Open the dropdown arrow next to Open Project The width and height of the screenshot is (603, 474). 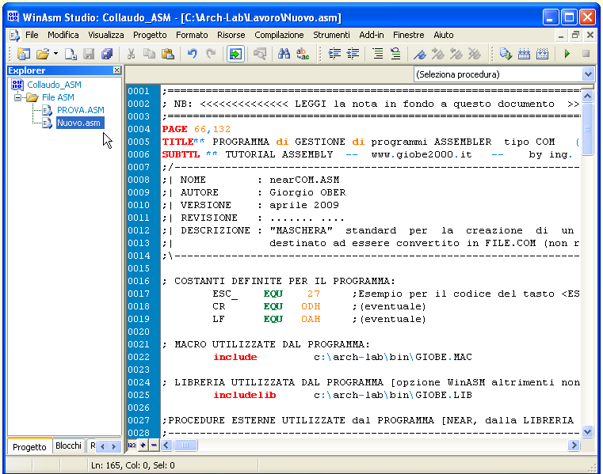coord(55,54)
